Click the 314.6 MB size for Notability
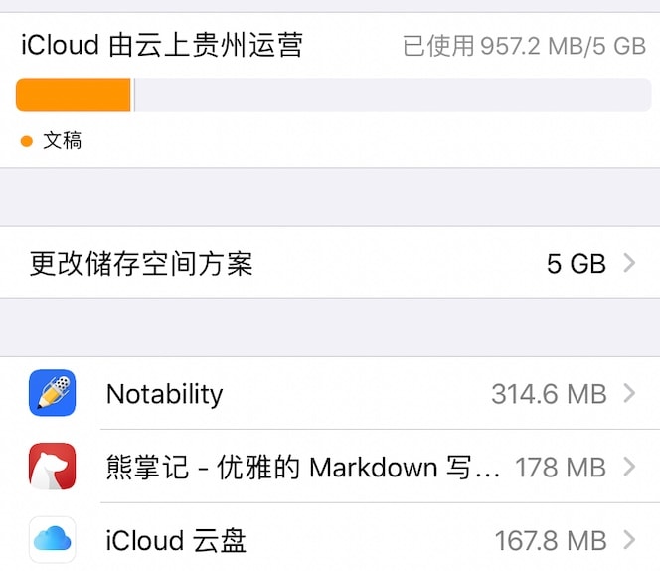This screenshot has width=660, height=571. pyautogui.click(x=549, y=394)
